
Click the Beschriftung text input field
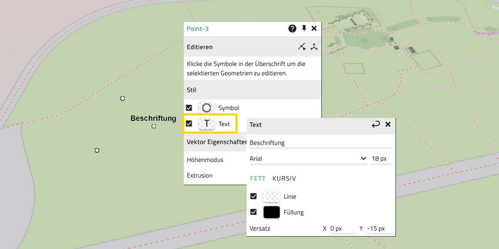(320, 143)
